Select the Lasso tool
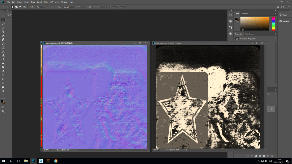 [x=3, y=23]
